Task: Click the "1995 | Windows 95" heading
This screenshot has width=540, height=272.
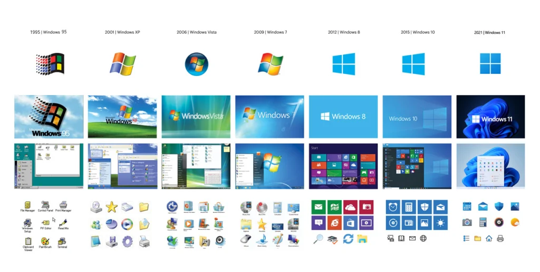Action: [49, 32]
